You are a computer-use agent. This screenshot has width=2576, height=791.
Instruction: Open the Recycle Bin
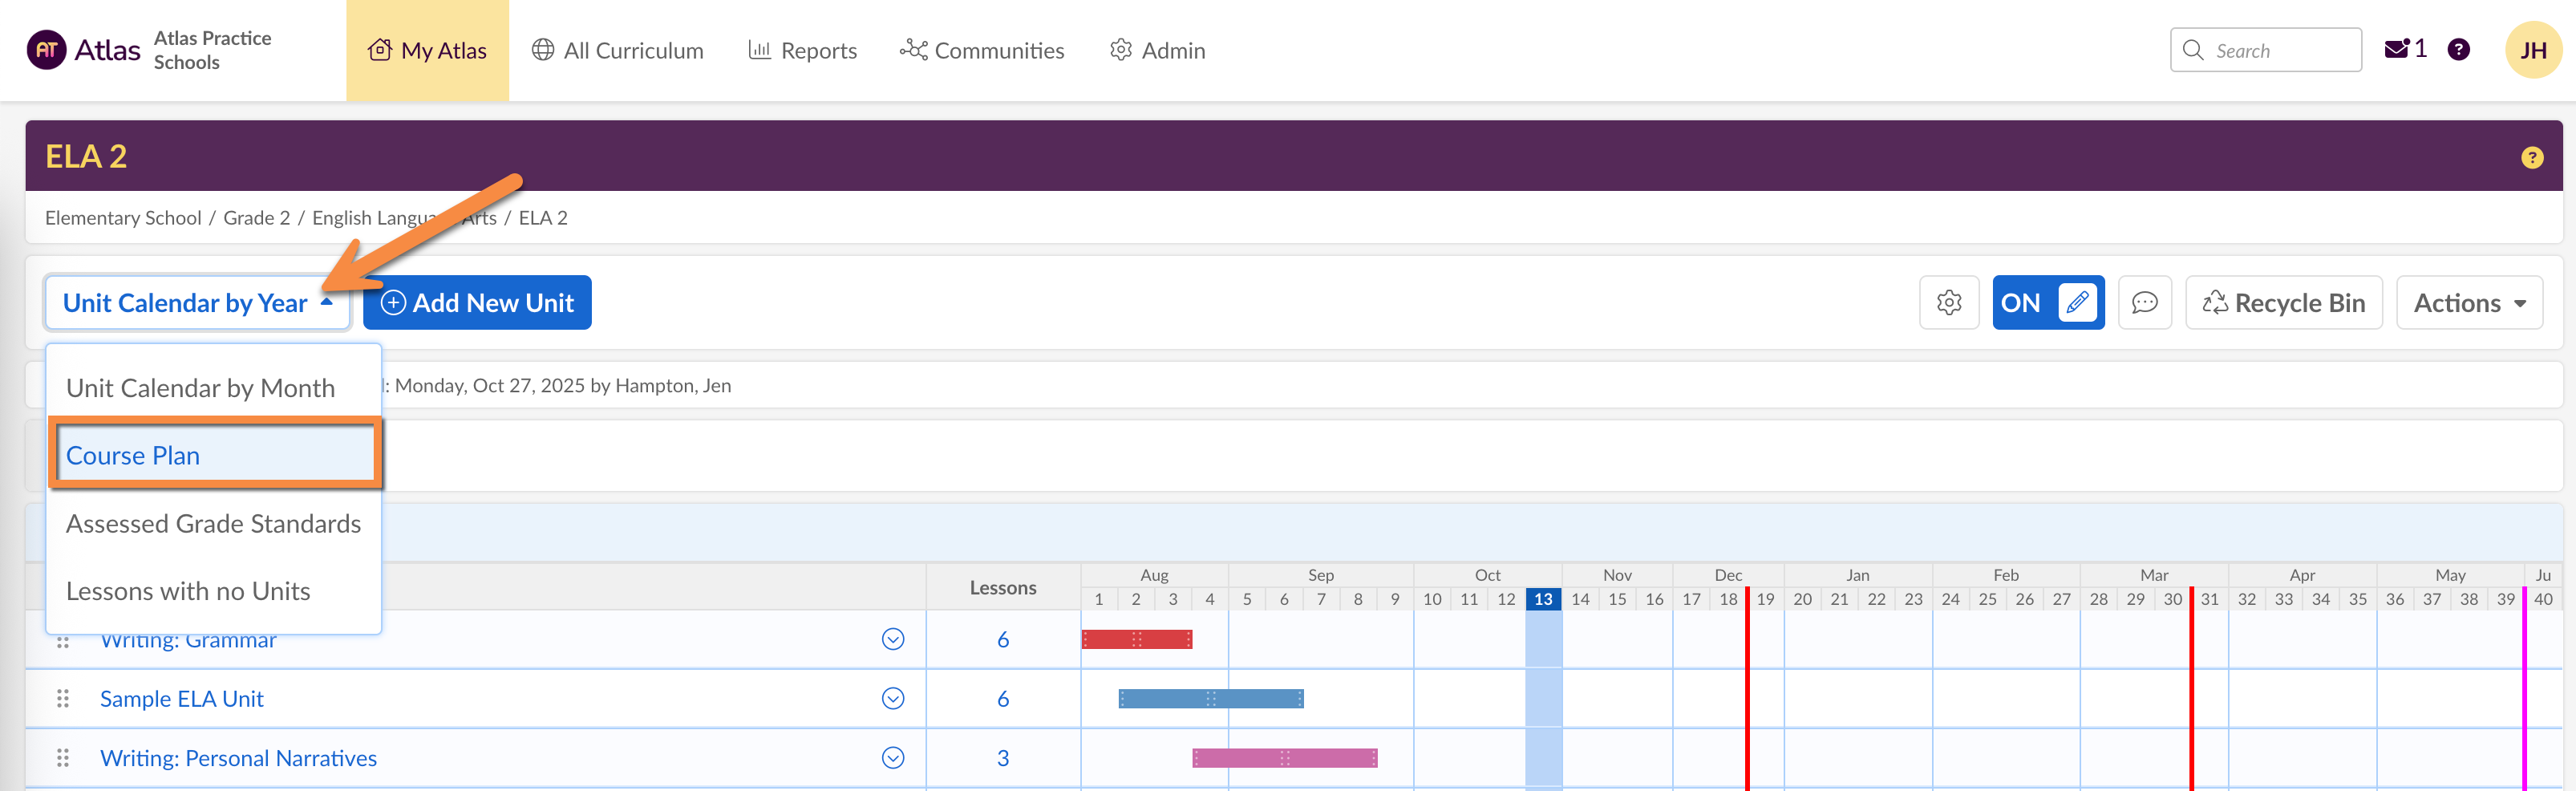click(x=2283, y=302)
